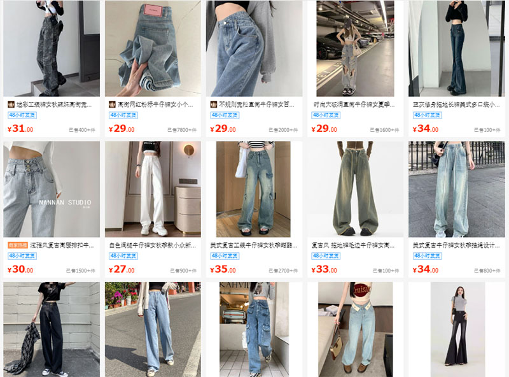
Task: Click the 48小时发货 tag on the ¥33.00 item
Action: click(326, 256)
